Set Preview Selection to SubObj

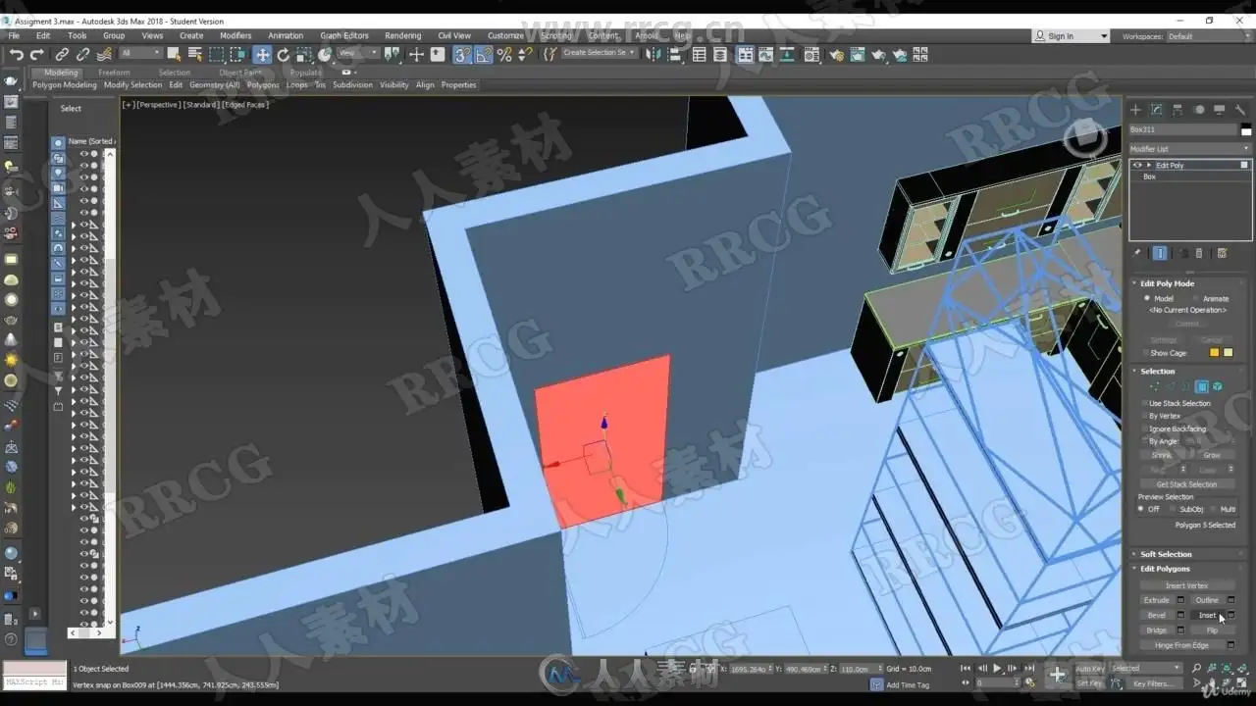point(1173,509)
